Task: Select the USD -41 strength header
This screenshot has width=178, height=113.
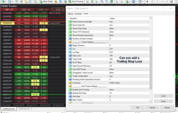Action: [26, 10]
